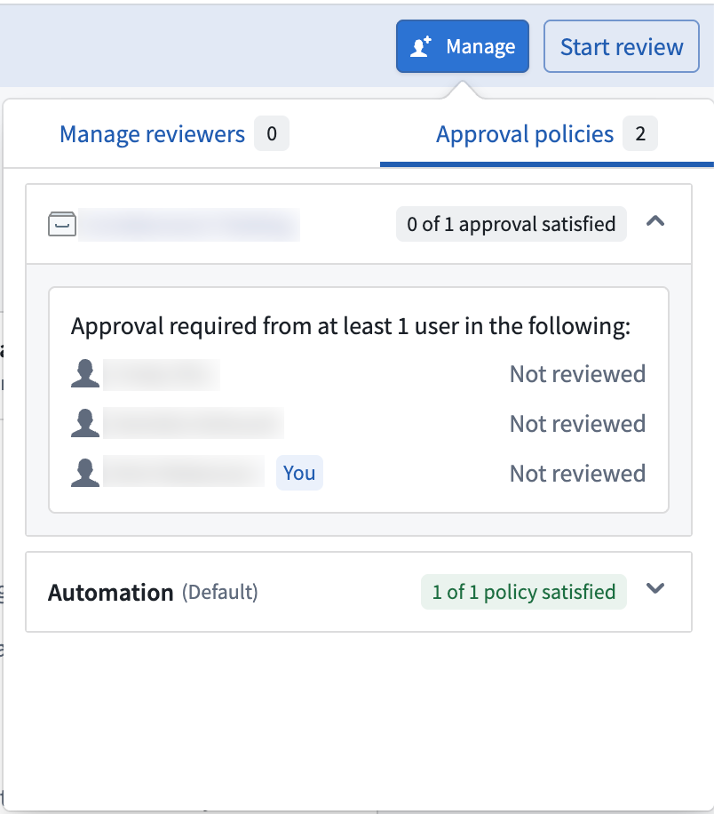This screenshot has height=814, width=714.
Task: Click the add-user icon in Manage button
Action: [x=420, y=47]
